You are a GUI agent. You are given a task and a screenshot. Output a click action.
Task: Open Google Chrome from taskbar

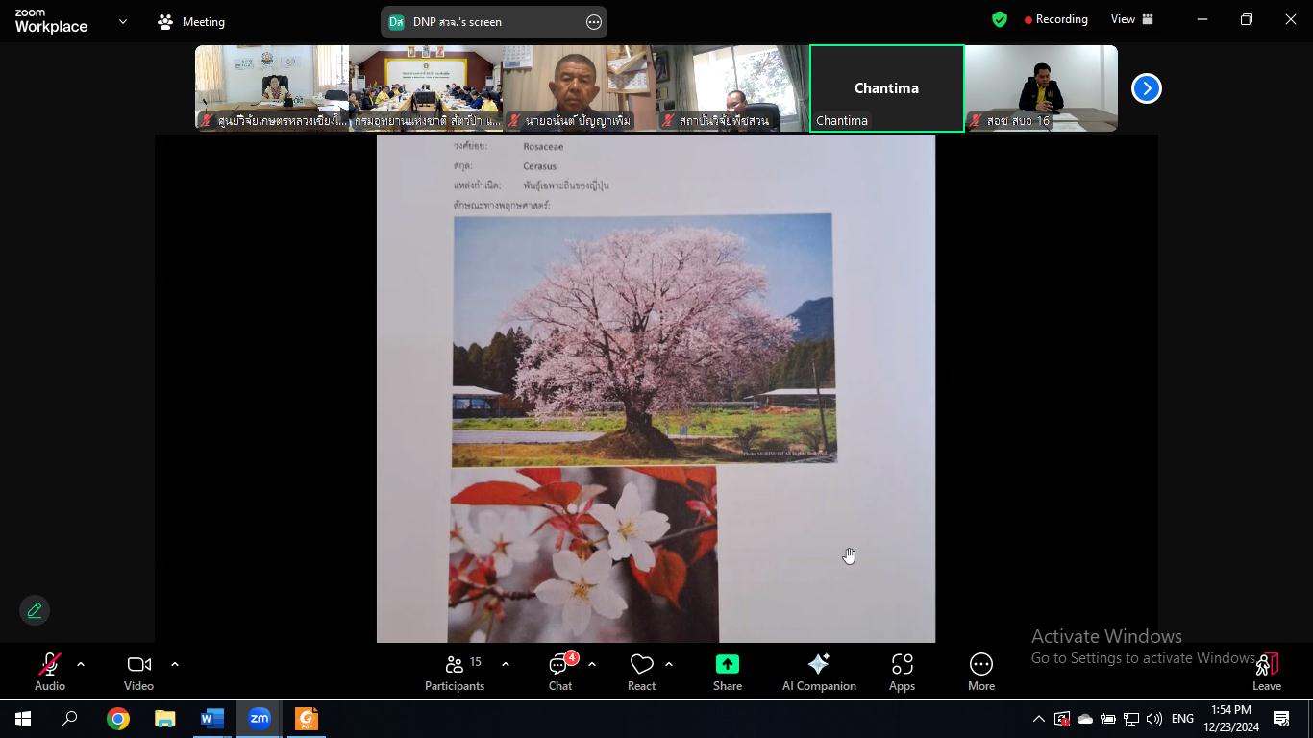click(x=117, y=719)
